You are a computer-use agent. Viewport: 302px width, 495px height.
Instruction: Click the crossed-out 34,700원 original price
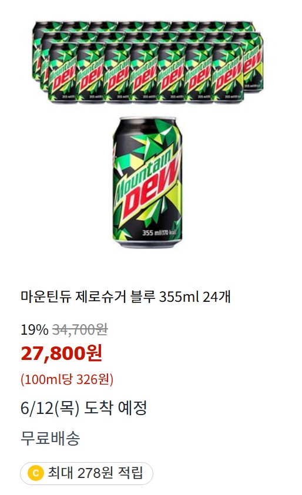click(x=80, y=330)
